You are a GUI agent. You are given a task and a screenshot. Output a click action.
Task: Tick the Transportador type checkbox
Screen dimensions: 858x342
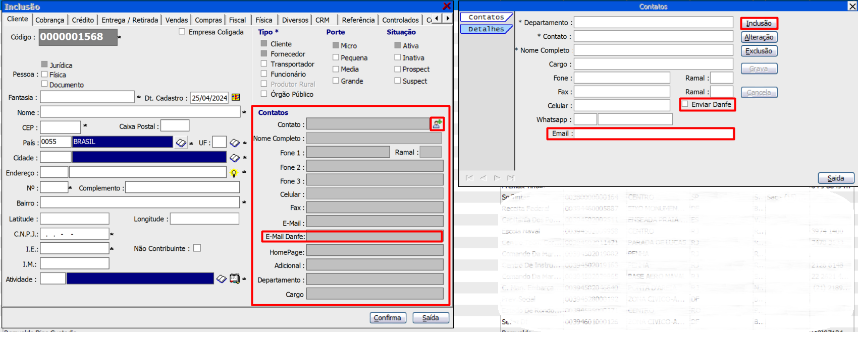coord(264,64)
